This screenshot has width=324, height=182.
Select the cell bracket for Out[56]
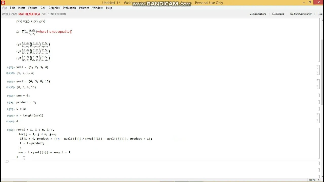point(318,73)
